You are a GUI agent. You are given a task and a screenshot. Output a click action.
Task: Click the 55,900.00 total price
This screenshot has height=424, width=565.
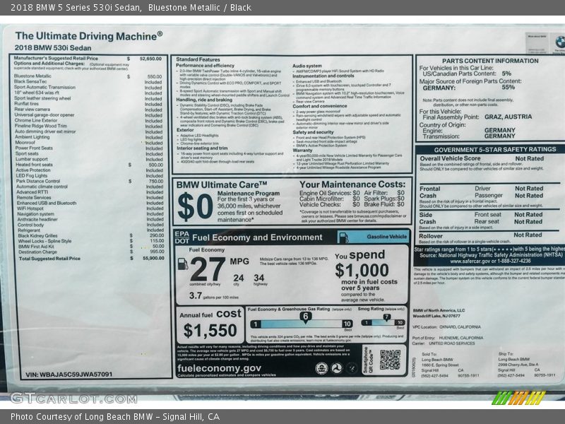coord(153,258)
